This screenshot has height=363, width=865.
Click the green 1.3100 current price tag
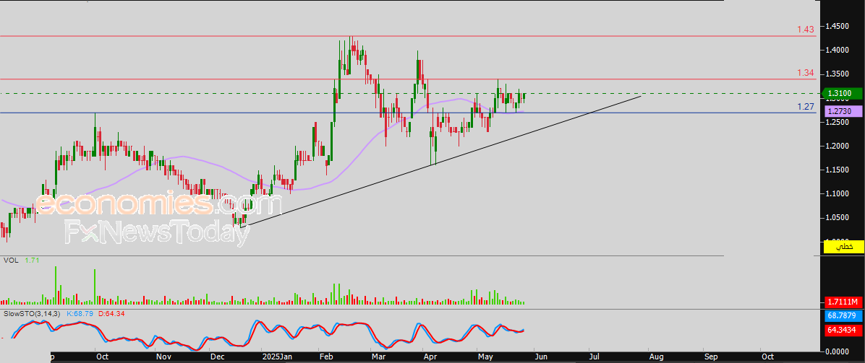[844, 93]
